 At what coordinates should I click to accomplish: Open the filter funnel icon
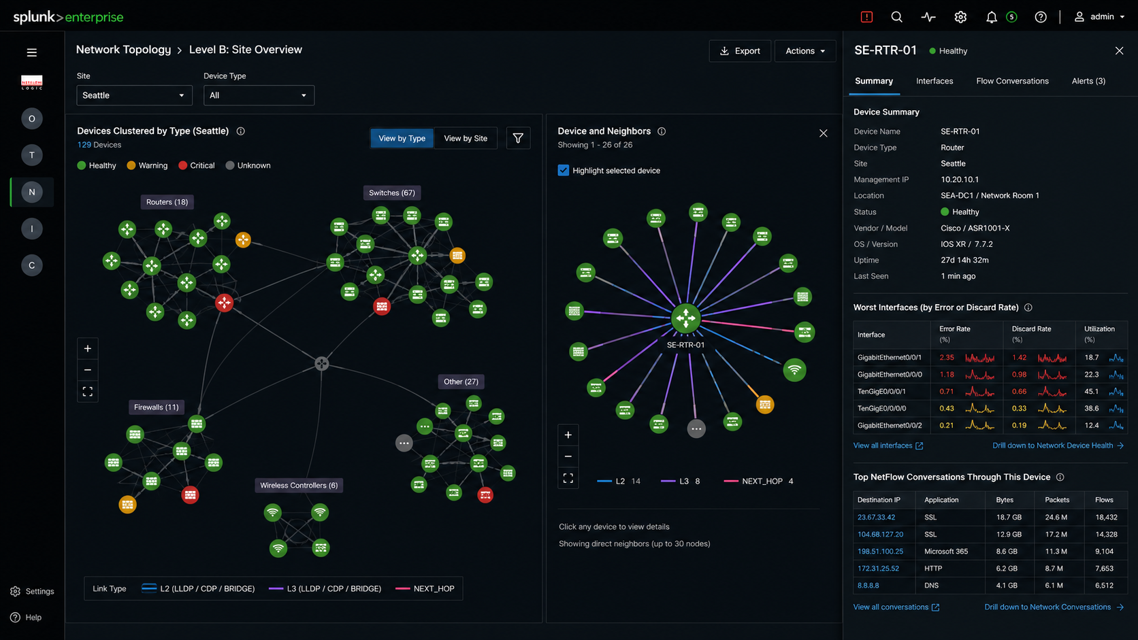click(518, 138)
